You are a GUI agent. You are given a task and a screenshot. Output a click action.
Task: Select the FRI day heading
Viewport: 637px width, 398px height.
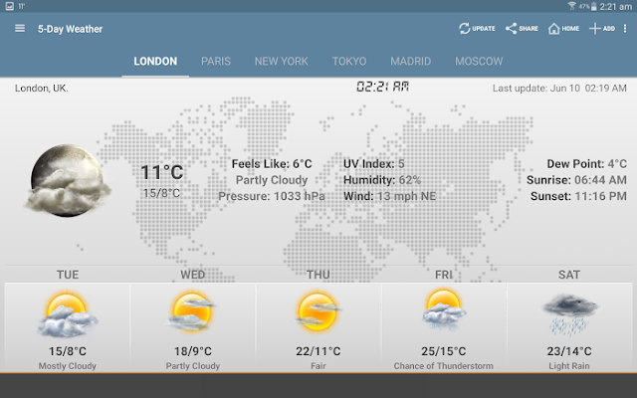[443, 275]
